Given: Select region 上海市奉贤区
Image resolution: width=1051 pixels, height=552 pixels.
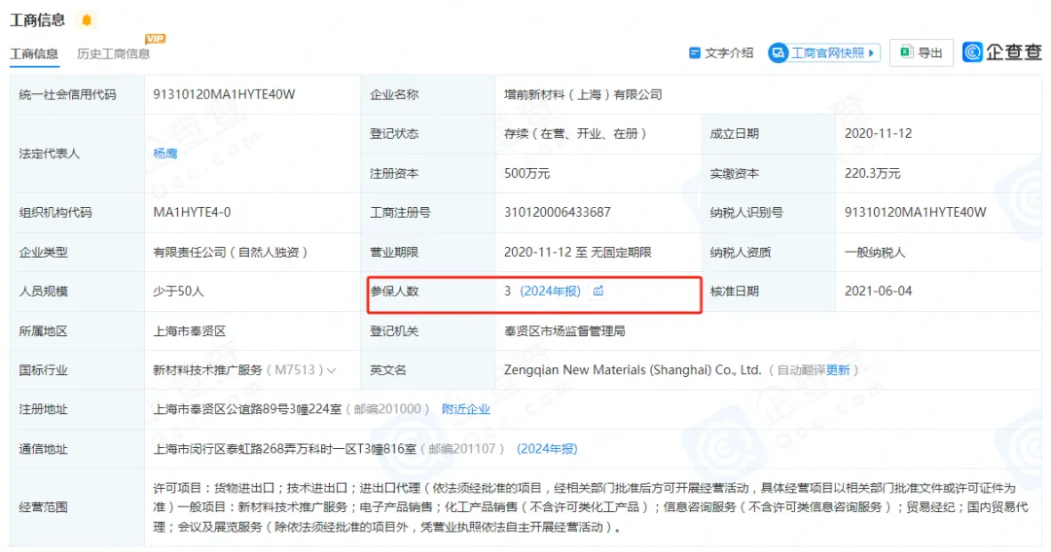Looking at the screenshot, I should click(190, 331).
